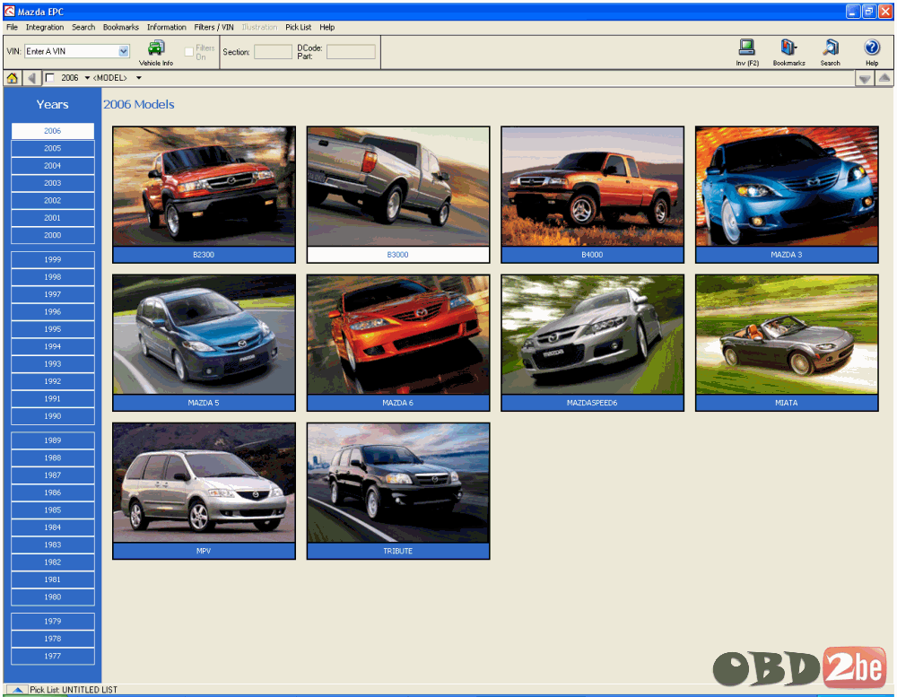Click the VIN text entry field
The height and width of the screenshot is (697, 897).
point(72,51)
